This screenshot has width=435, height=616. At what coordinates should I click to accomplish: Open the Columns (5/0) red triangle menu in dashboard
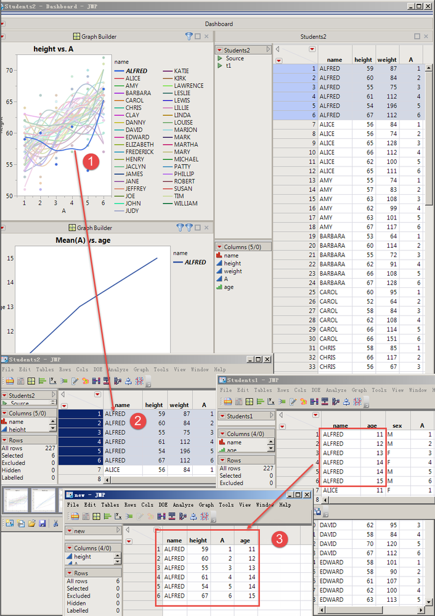click(x=219, y=247)
